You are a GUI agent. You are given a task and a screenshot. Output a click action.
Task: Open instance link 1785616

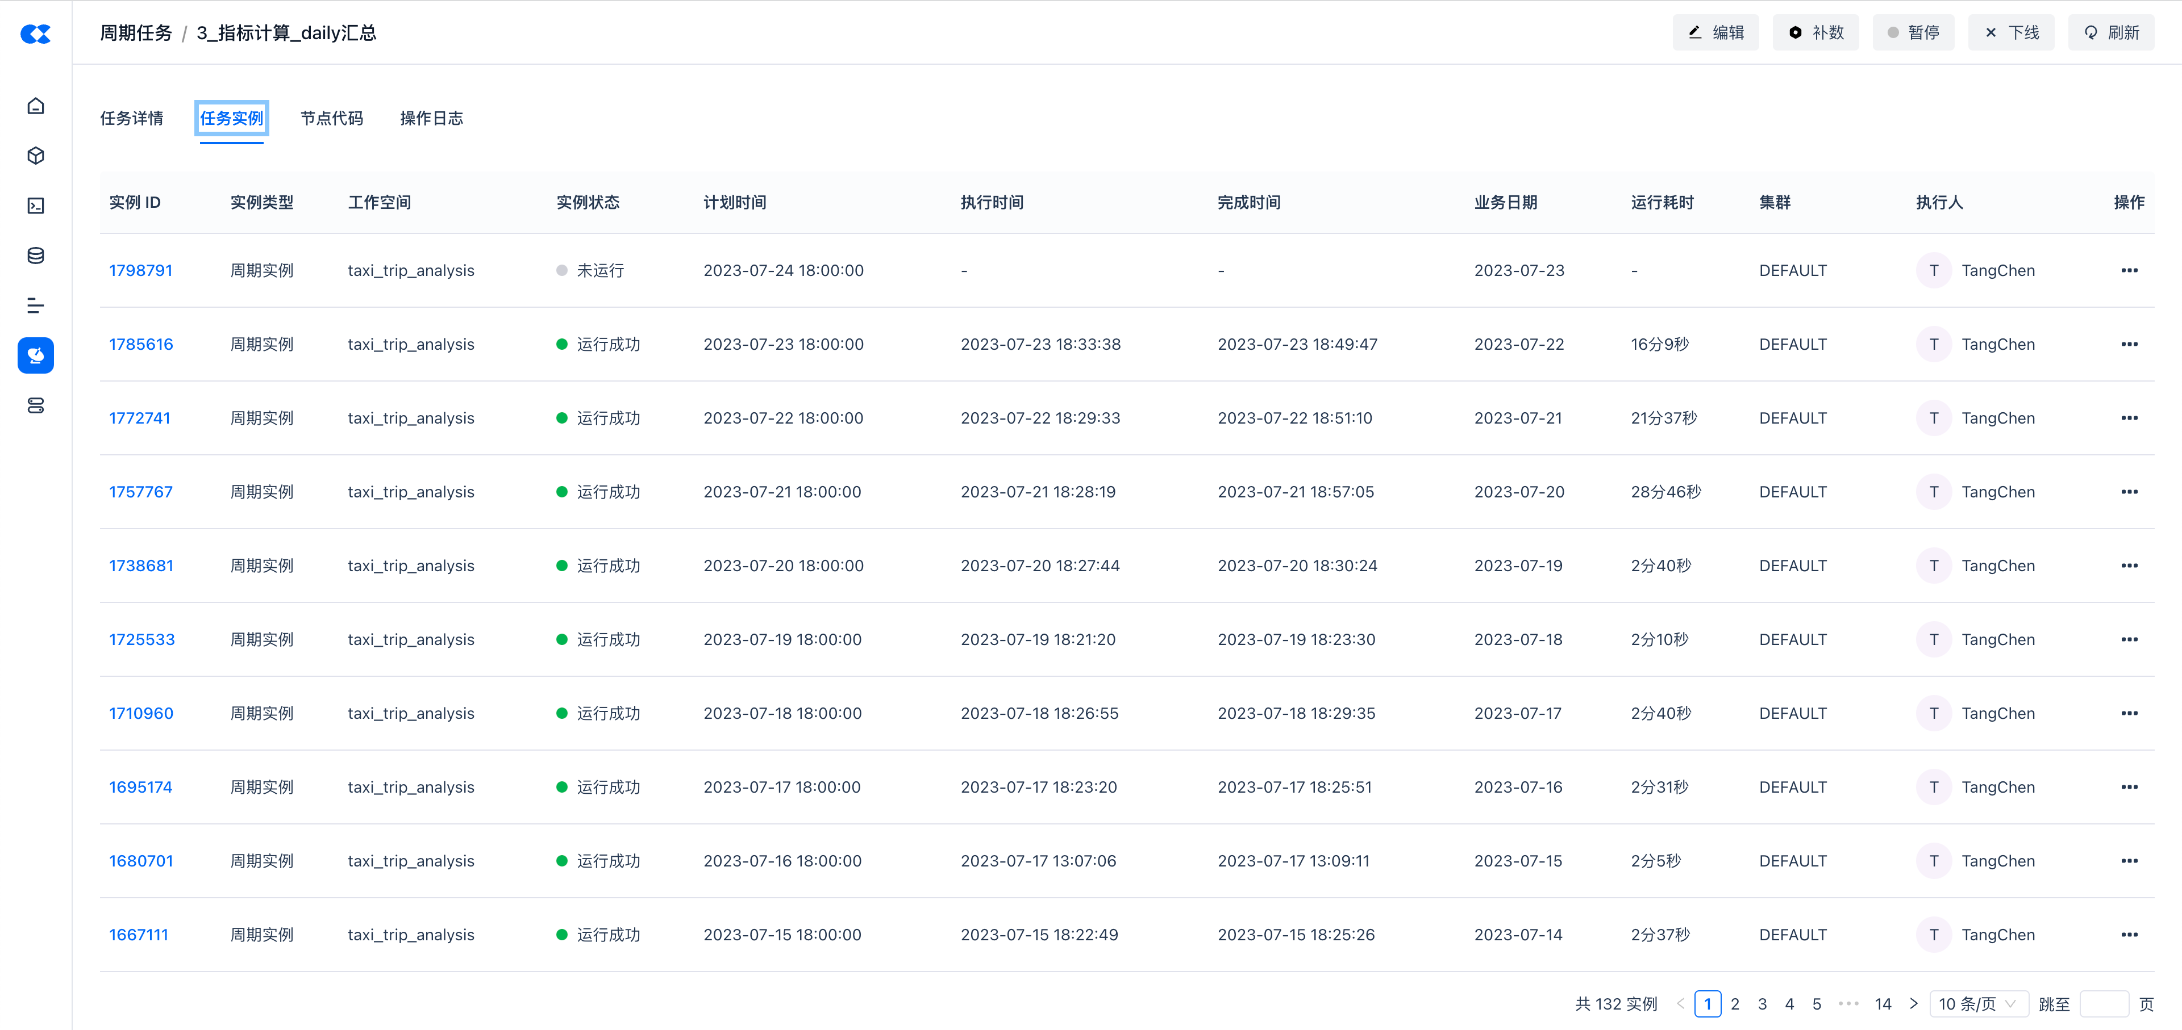click(x=140, y=345)
